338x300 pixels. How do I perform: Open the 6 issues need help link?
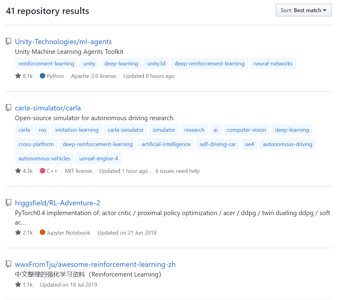177,171
